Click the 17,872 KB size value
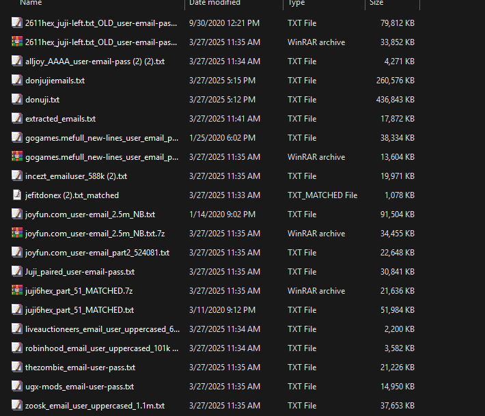 (x=398, y=119)
